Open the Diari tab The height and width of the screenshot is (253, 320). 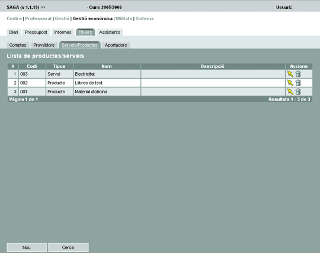[x=14, y=32]
